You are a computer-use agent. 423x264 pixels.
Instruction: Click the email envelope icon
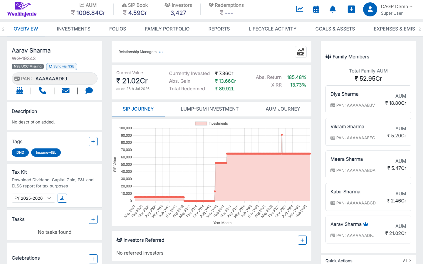click(x=66, y=91)
